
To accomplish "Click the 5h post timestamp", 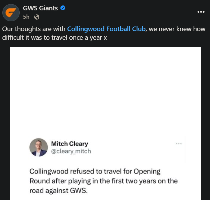I will [x=26, y=17].
